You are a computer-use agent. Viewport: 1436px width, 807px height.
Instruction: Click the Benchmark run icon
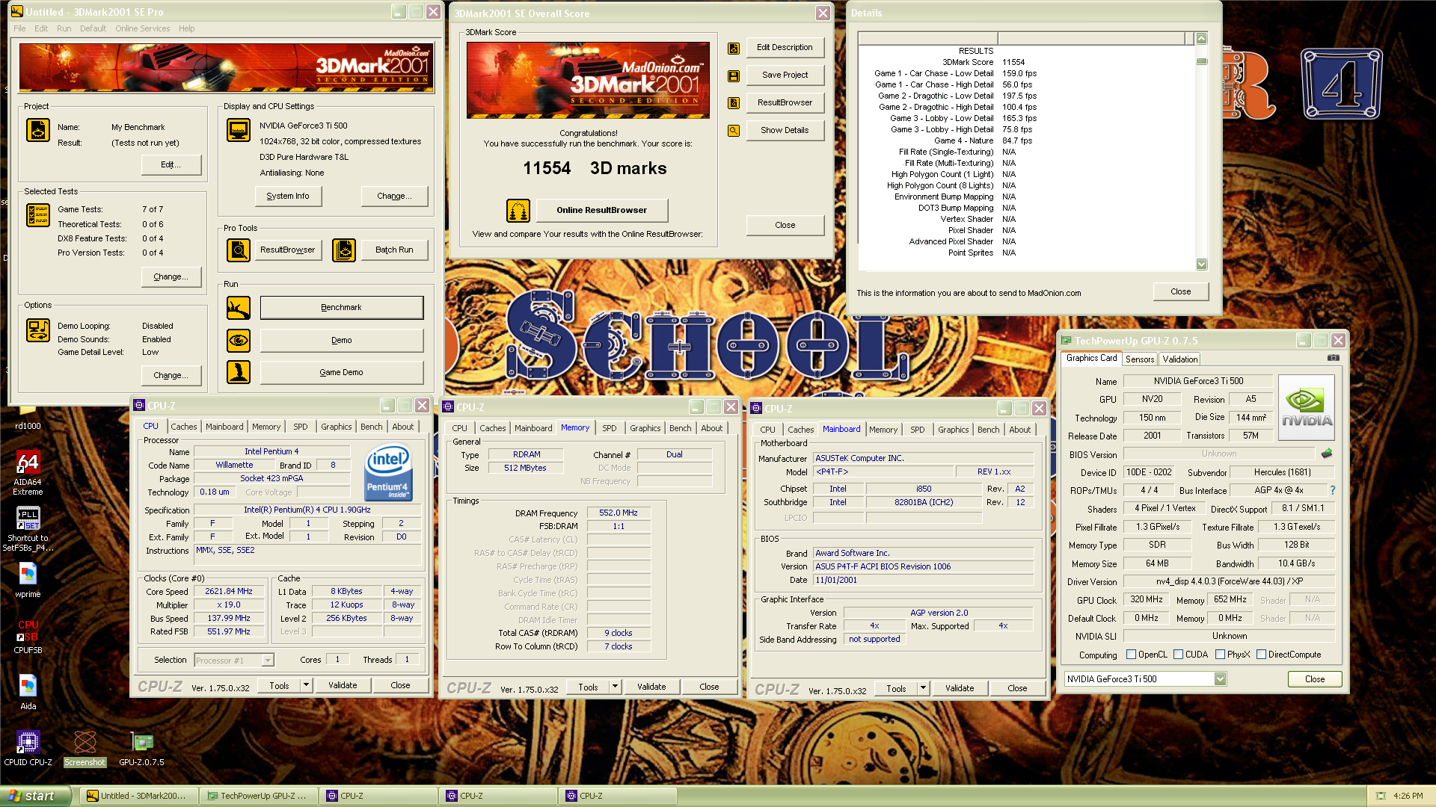(239, 308)
